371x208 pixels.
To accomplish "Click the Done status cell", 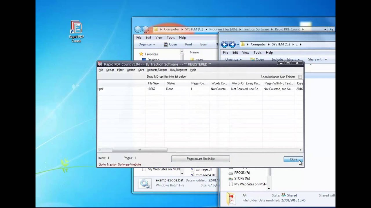I will (170, 89).
